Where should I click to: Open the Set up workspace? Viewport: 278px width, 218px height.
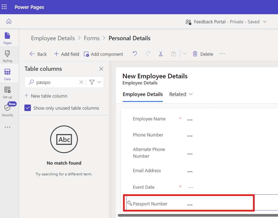point(7,92)
